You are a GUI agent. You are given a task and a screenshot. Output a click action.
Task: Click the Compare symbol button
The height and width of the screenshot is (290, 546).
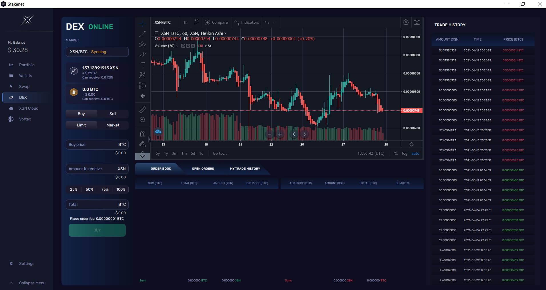(216, 22)
